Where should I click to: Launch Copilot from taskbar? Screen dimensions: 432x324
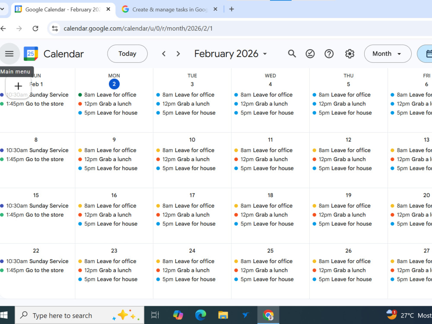coord(178,315)
